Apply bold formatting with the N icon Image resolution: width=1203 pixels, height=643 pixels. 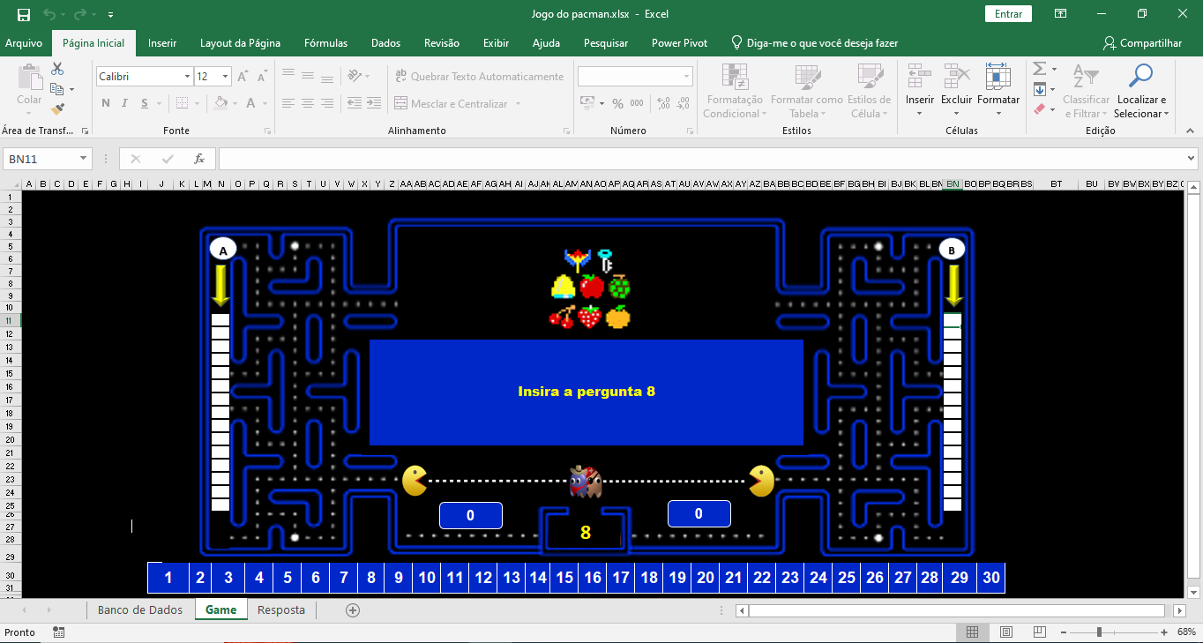[105, 103]
